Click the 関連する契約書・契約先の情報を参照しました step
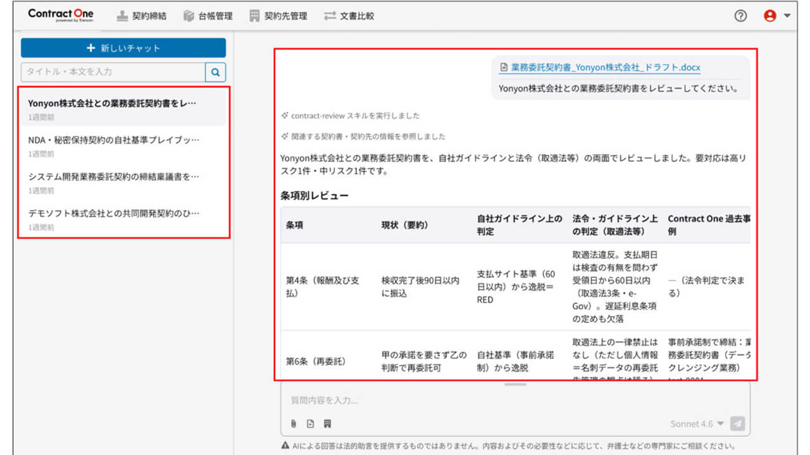The width and height of the screenshot is (810, 455). 363,136
